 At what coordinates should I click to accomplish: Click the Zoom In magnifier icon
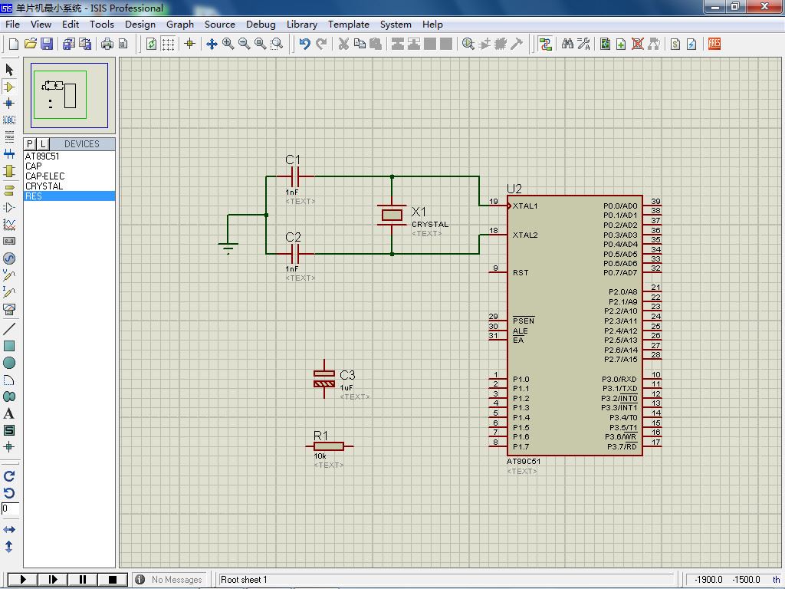(228, 44)
